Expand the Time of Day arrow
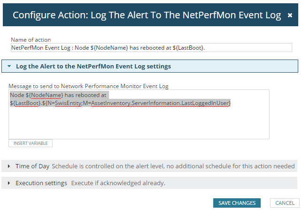 point(9,166)
